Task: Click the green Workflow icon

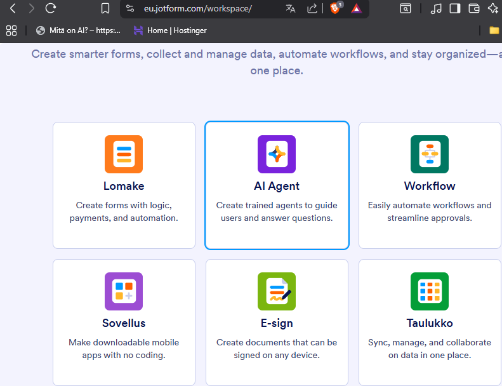Action: (x=430, y=154)
